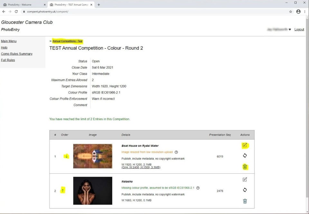Click the Actions column header
309x214 pixels.
point(245,135)
